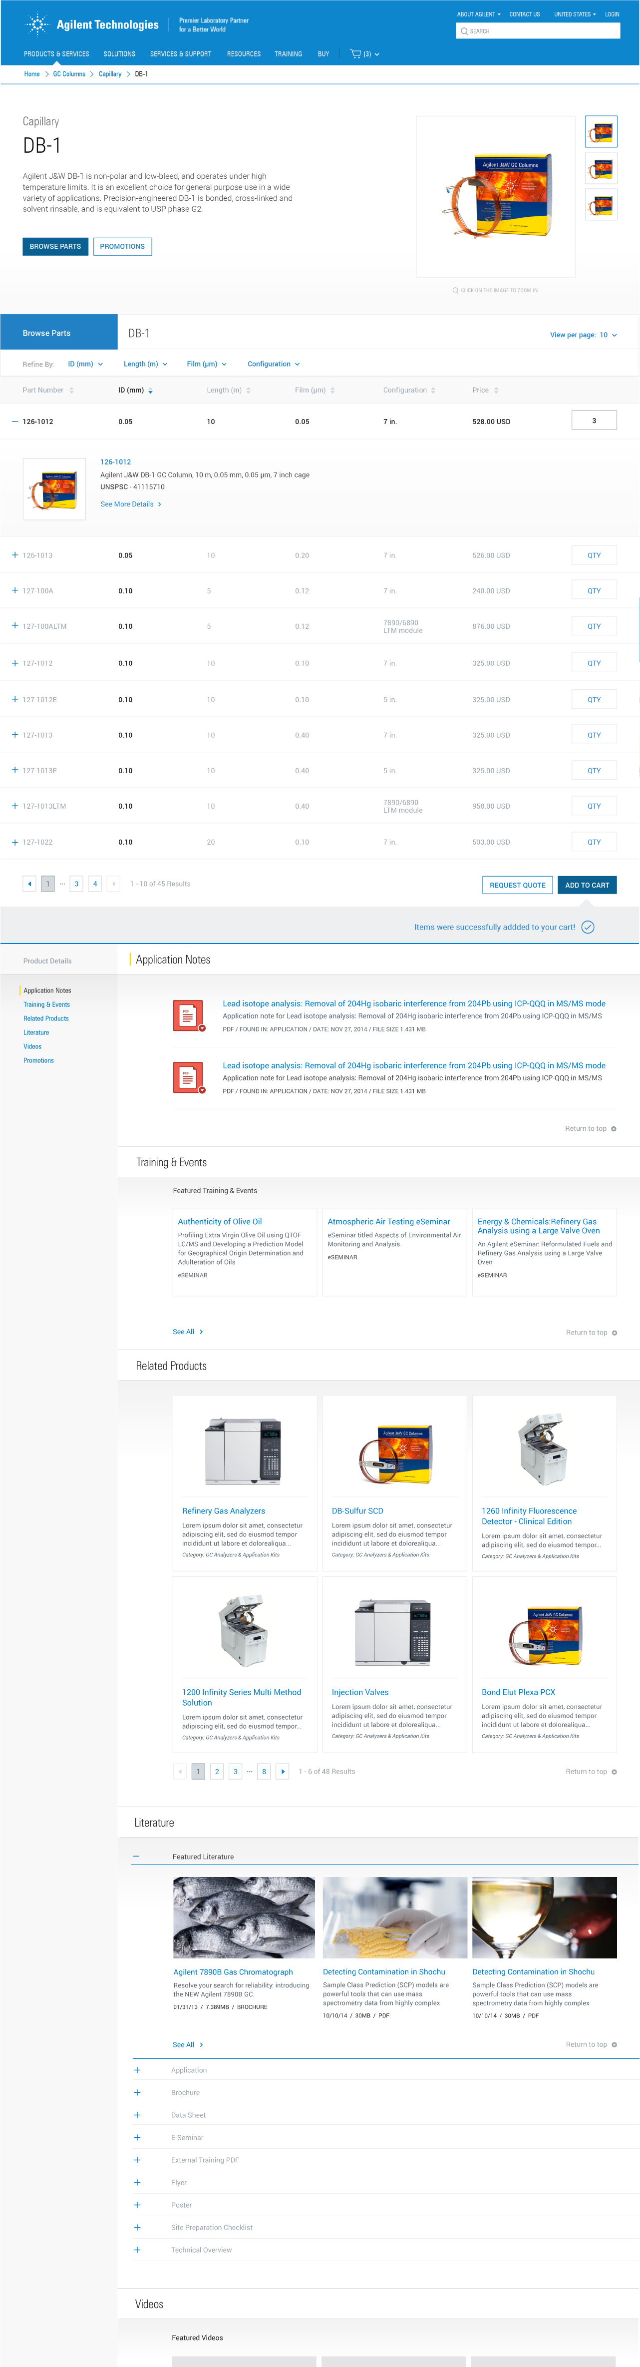
Task: Click the search magnifier icon
Action: click(464, 31)
